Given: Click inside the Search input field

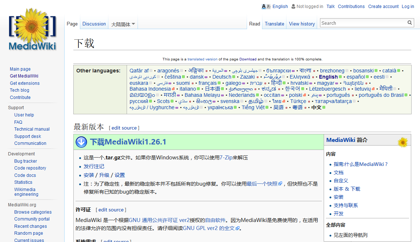Looking at the screenshot, I should coord(363,23).
